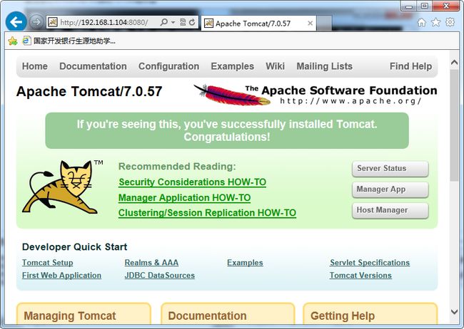Restore down the browser window
This screenshot has height=329, width=464.
click(424, 6)
